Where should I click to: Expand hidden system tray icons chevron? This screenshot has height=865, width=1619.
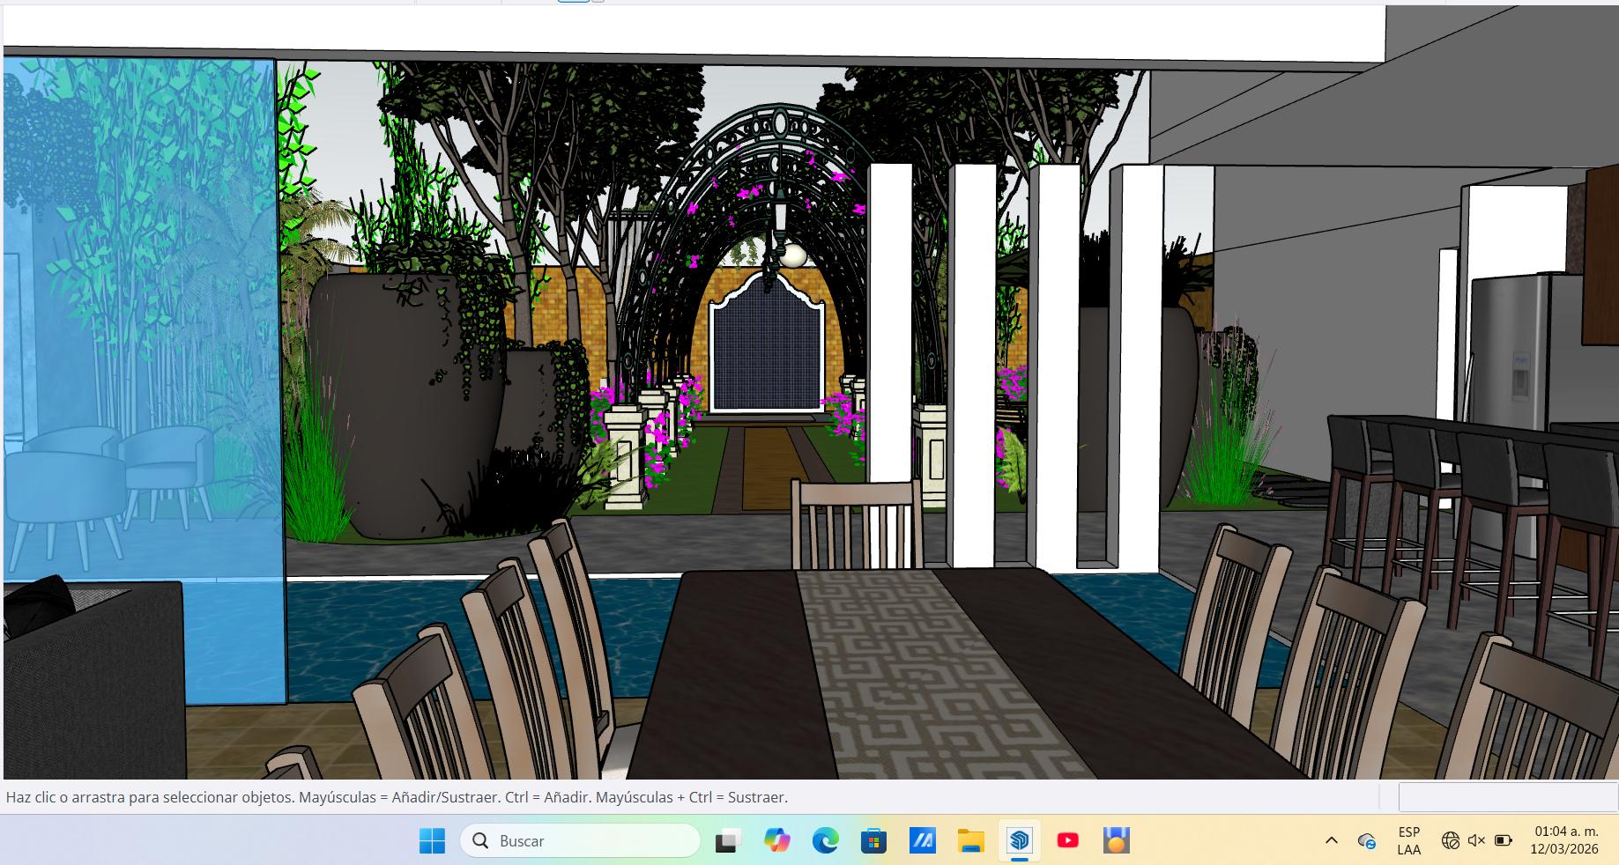tap(1331, 841)
